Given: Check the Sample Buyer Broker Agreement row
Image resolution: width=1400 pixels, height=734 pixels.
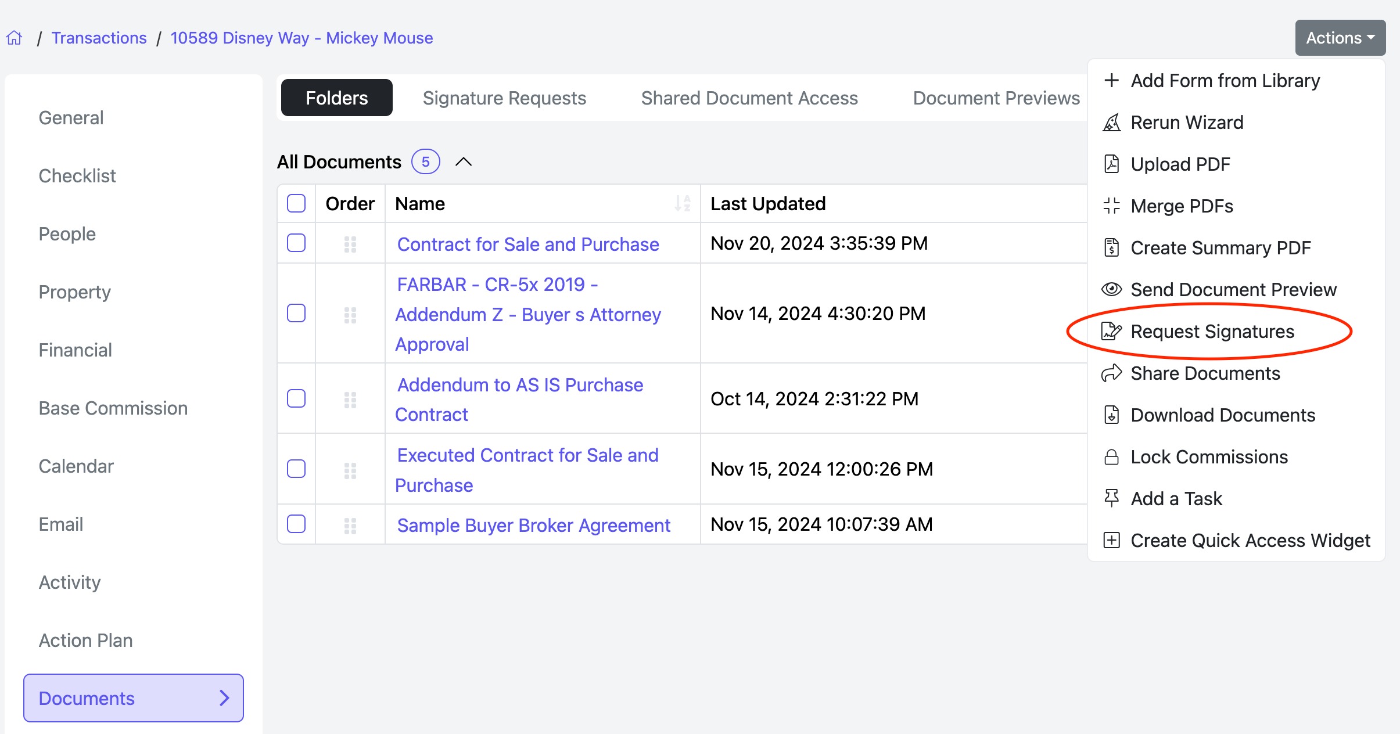Looking at the screenshot, I should [x=296, y=524].
